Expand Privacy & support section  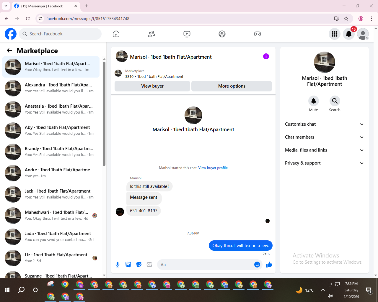(x=324, y=163)
